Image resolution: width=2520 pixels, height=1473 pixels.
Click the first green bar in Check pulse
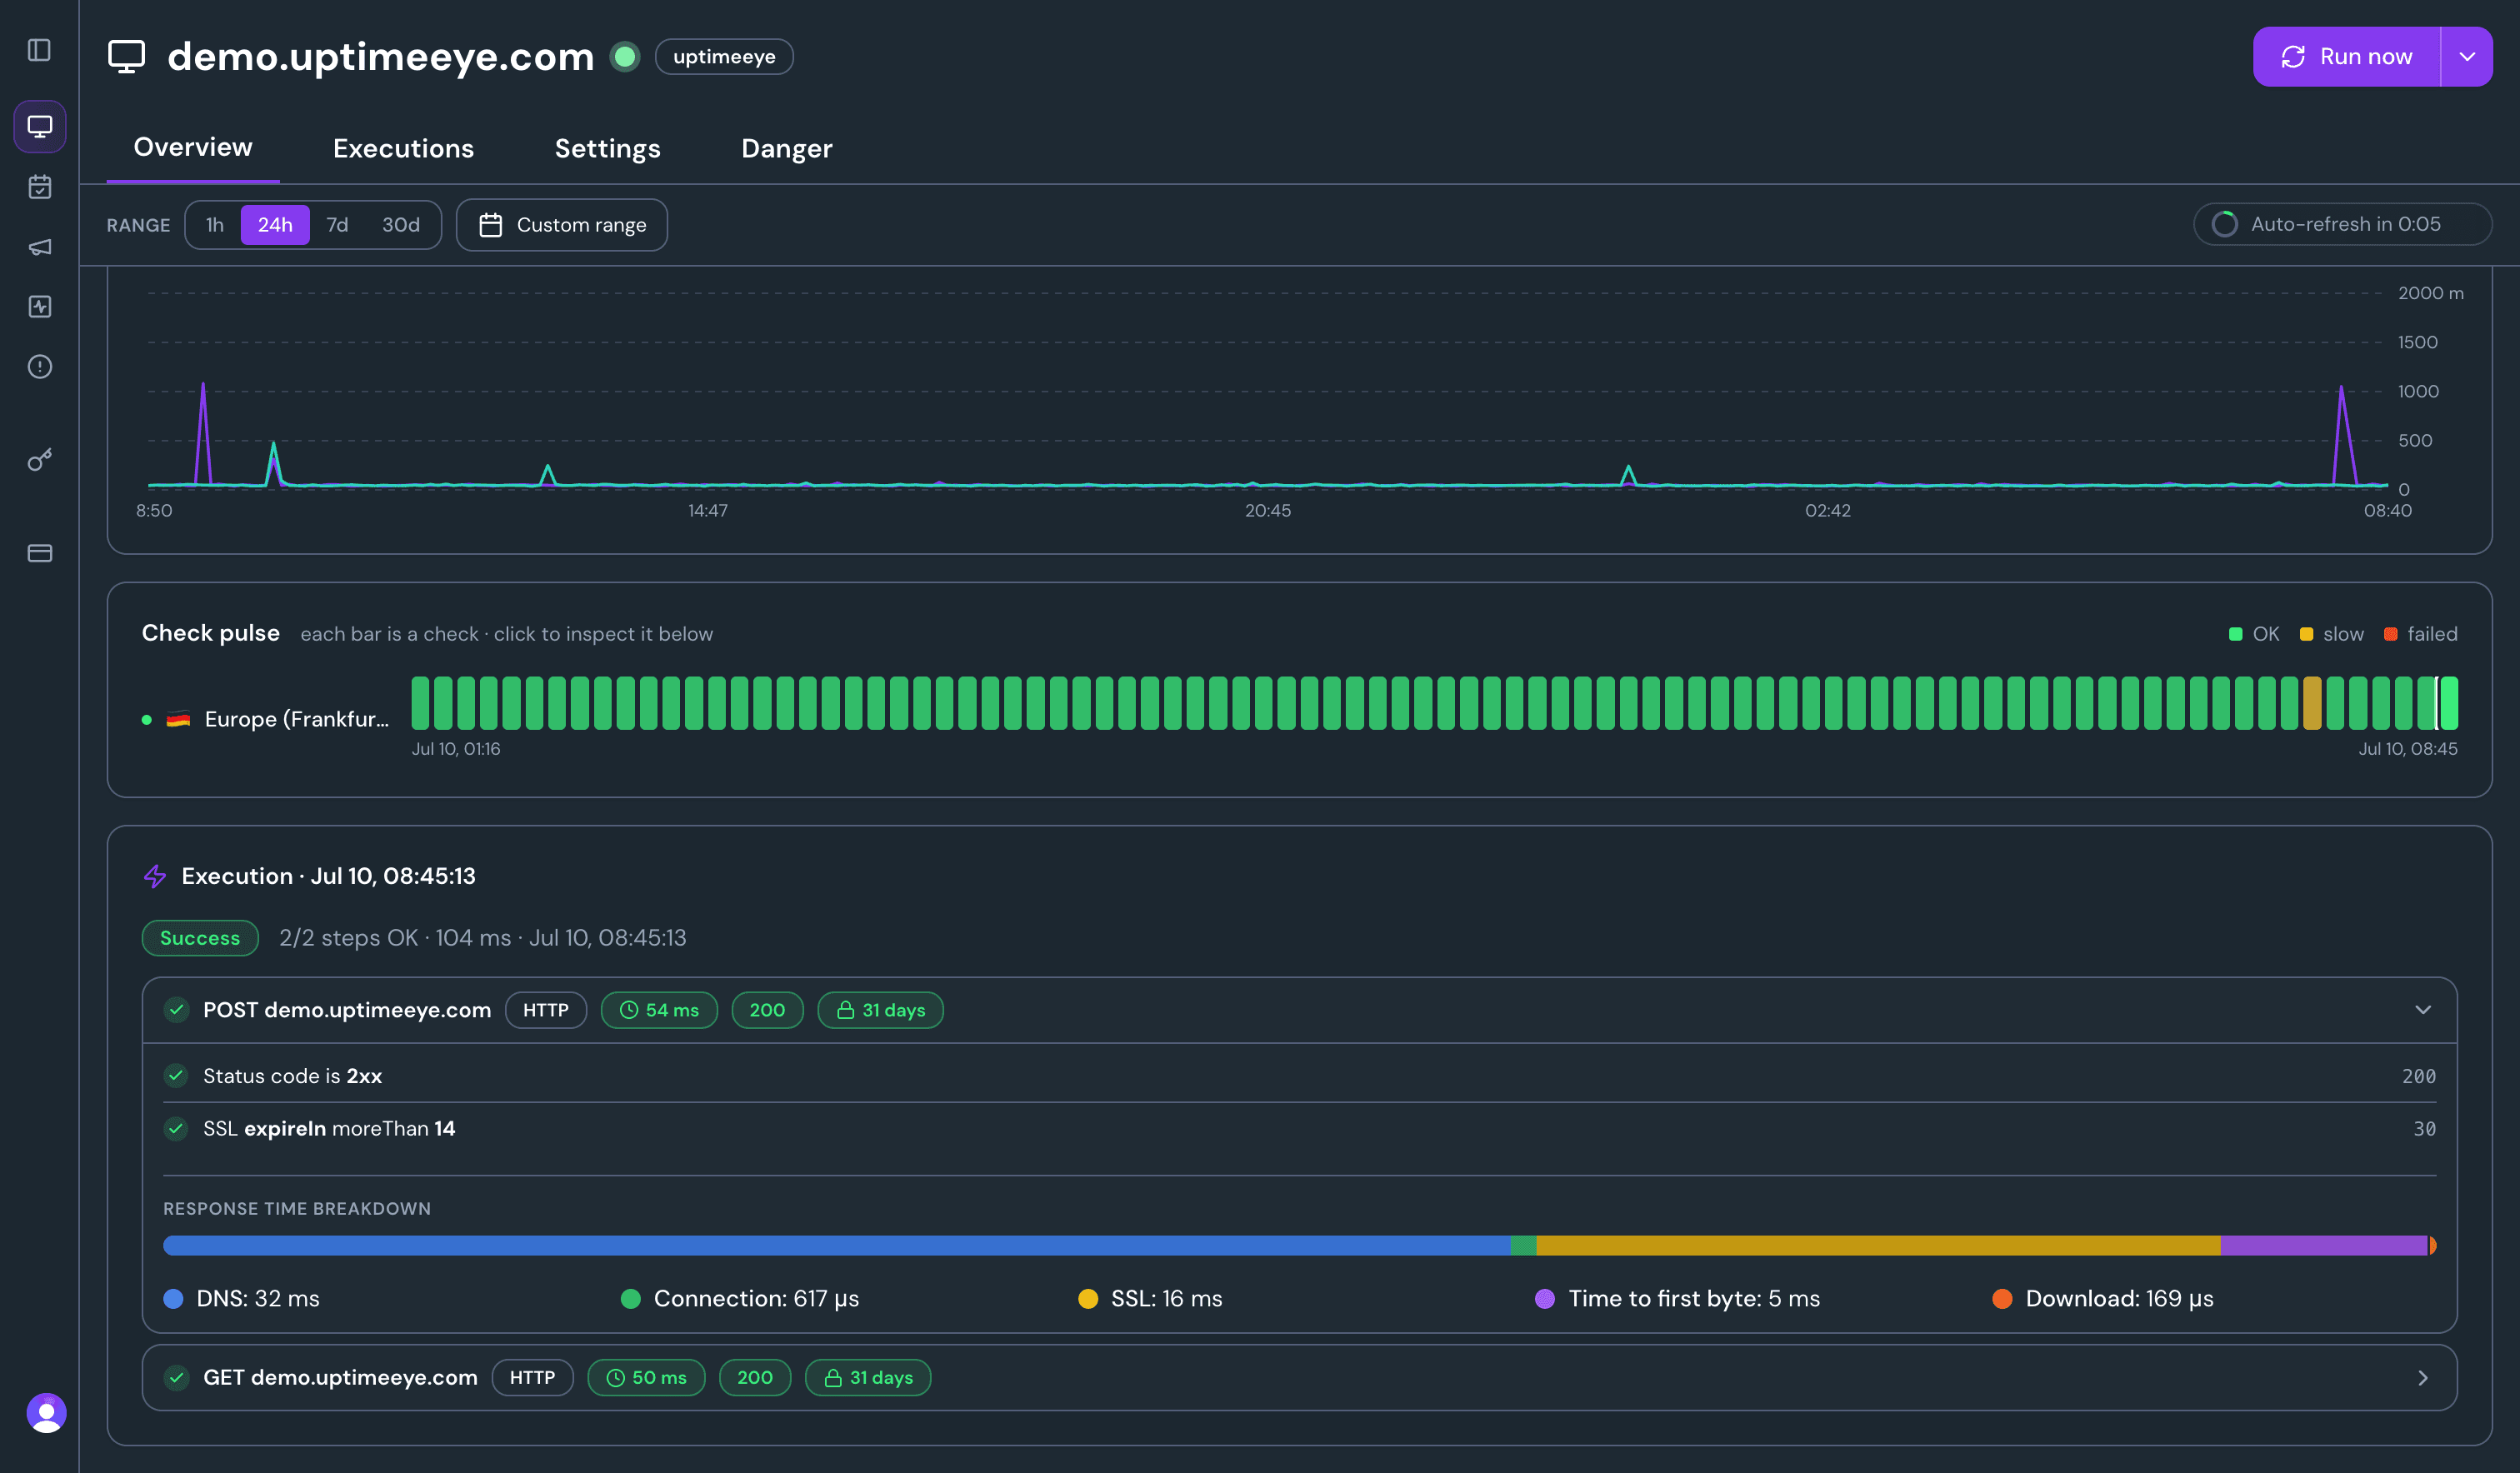(x=420, y=703)
